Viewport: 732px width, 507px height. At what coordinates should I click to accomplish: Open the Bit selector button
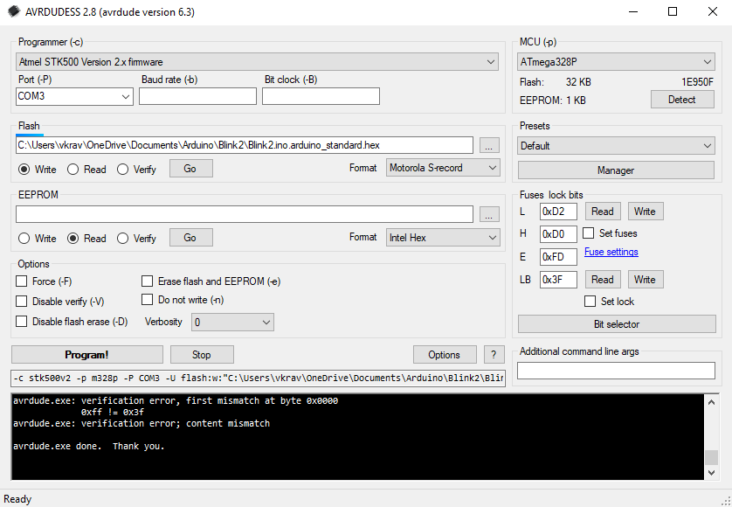[616, 324]
